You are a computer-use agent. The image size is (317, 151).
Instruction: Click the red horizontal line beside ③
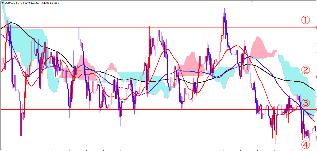(160, 110)
